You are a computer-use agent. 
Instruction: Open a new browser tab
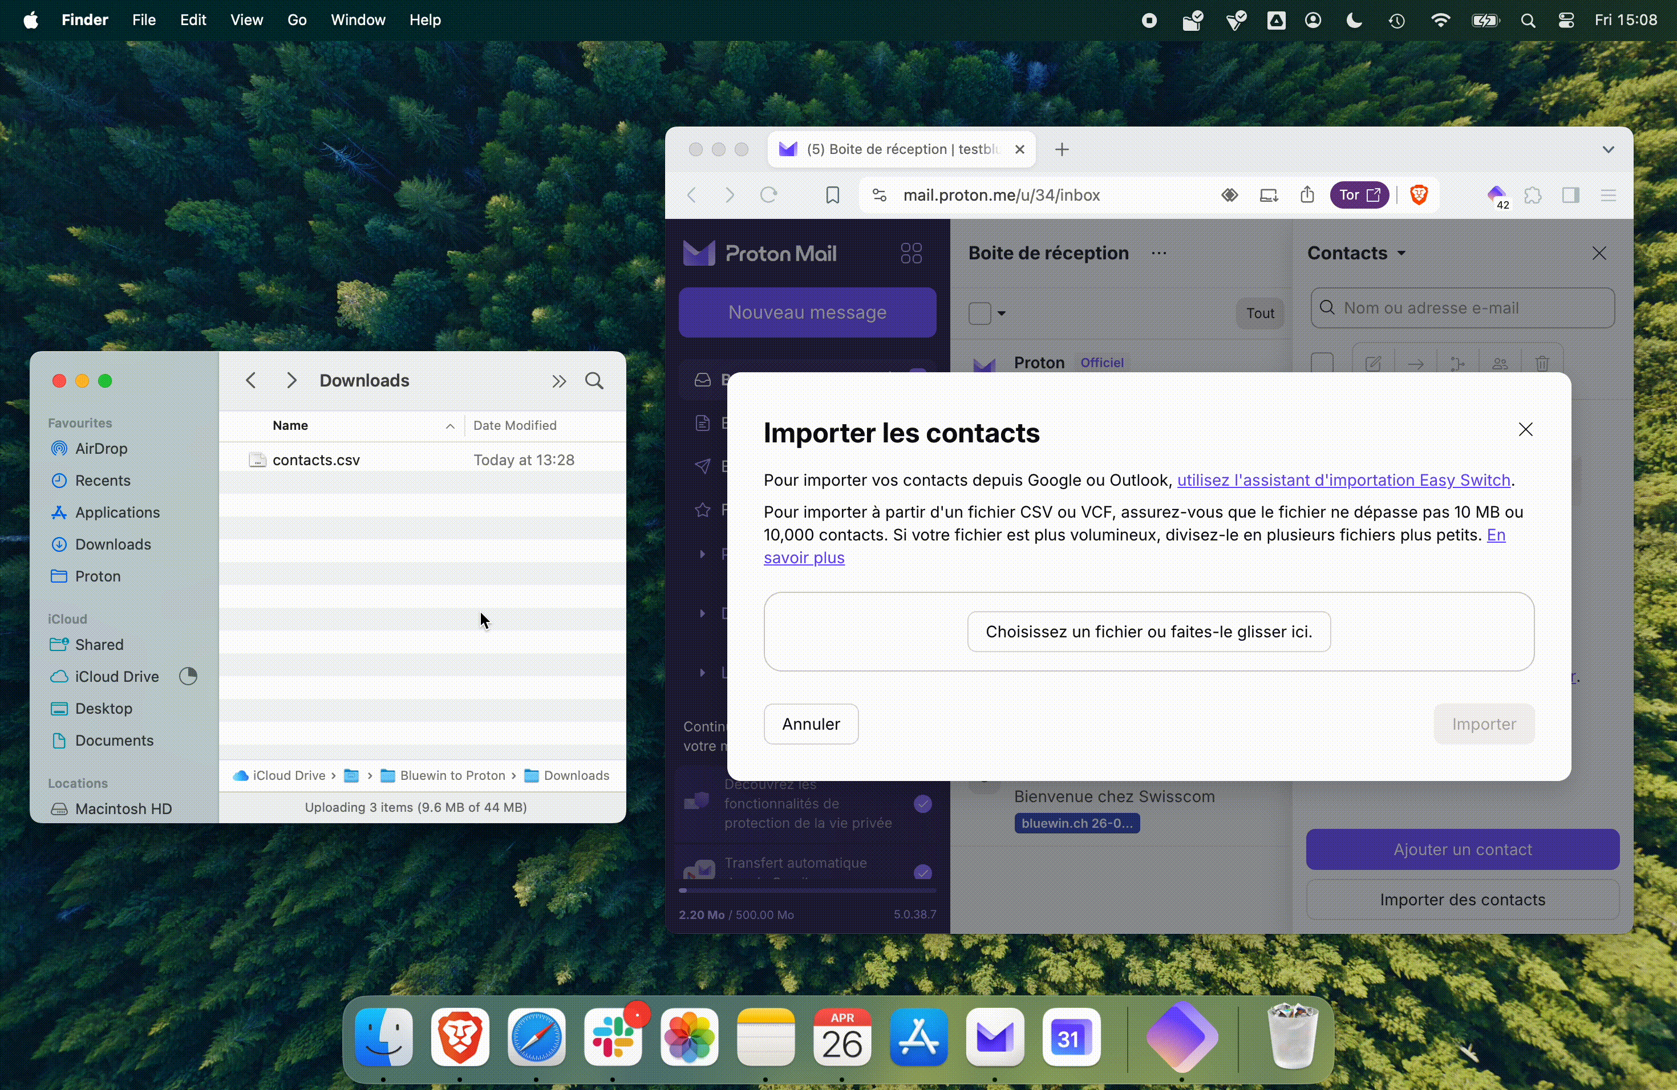[x=1062, y=149]
